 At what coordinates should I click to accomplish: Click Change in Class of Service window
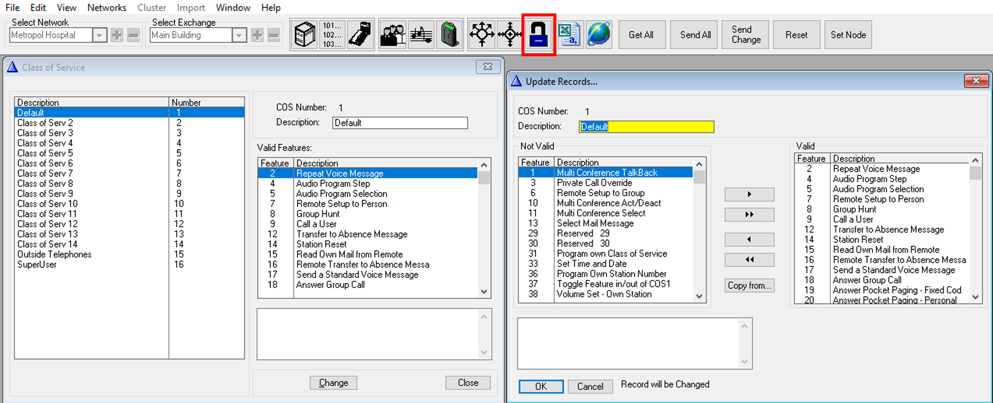(x=333, y=383)
